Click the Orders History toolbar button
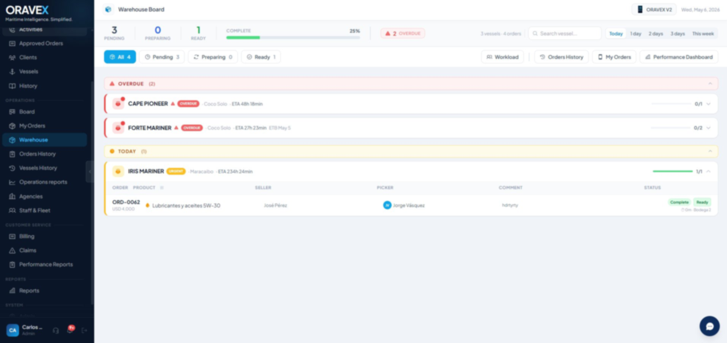The image size is (727, 343). click(x=561, y=57)
